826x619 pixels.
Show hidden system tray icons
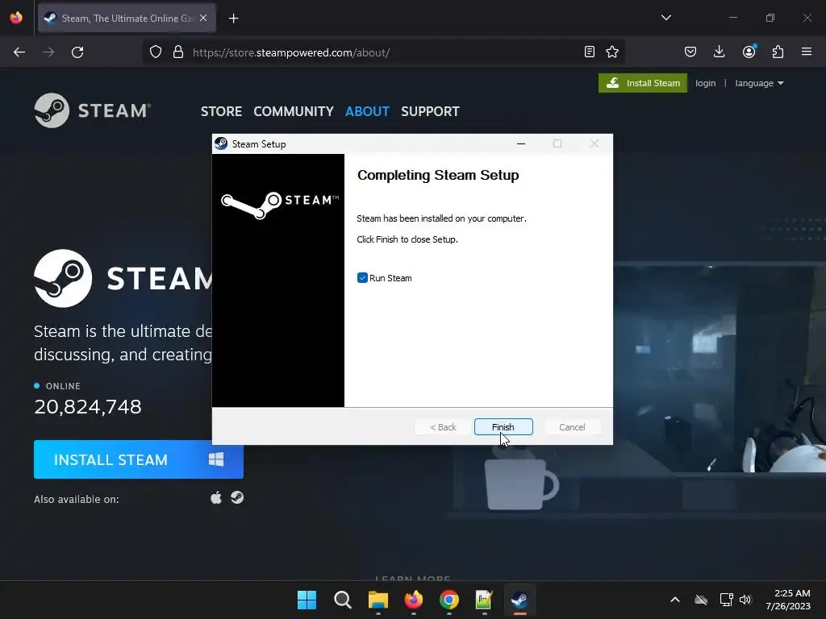675,600
